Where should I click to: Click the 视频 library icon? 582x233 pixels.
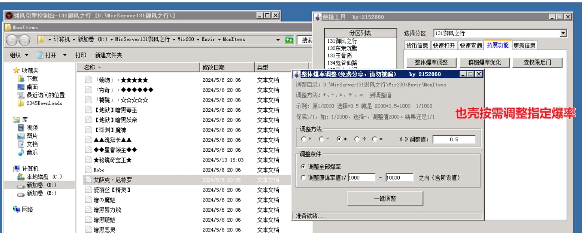(x=21, y=128)
